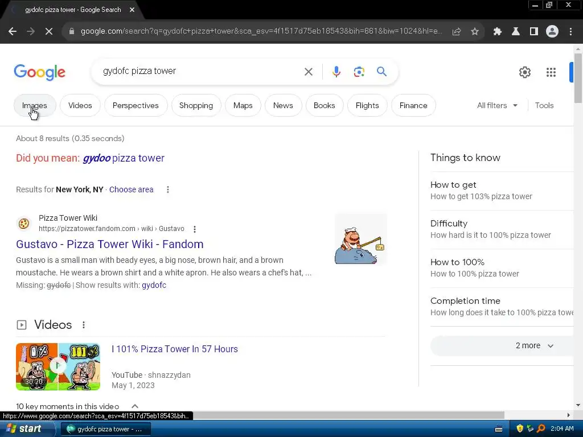Viewport: 583px width, 437px height.
Task: Open 'I 101% Pizza Tower In 57 Hours' link
Action: click(x=174, y=349)
